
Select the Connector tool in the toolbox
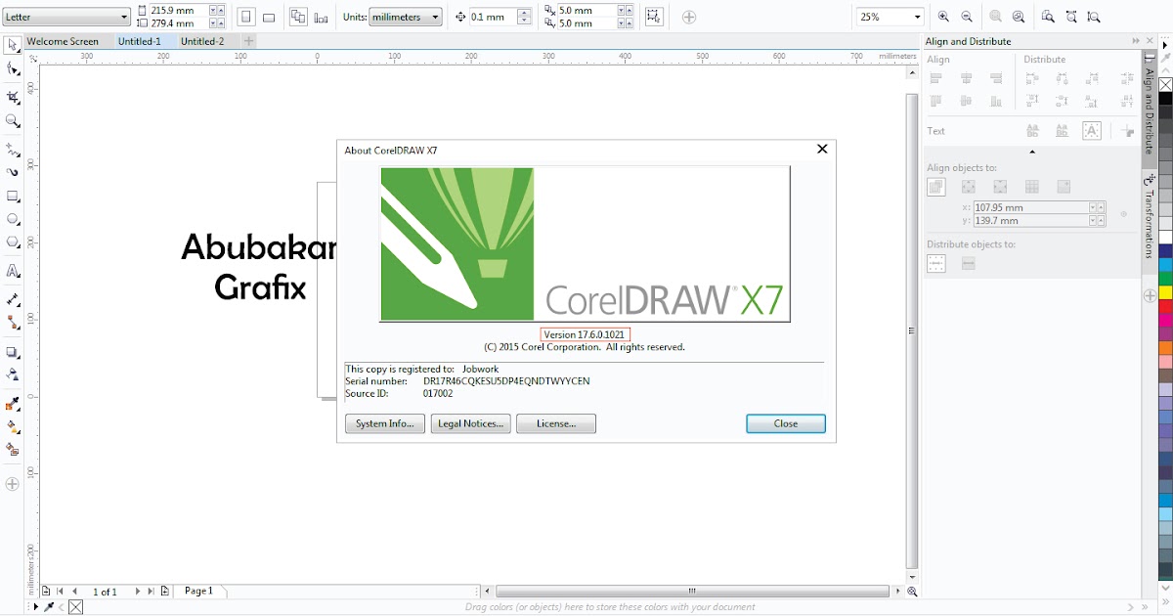click(13, 323)
